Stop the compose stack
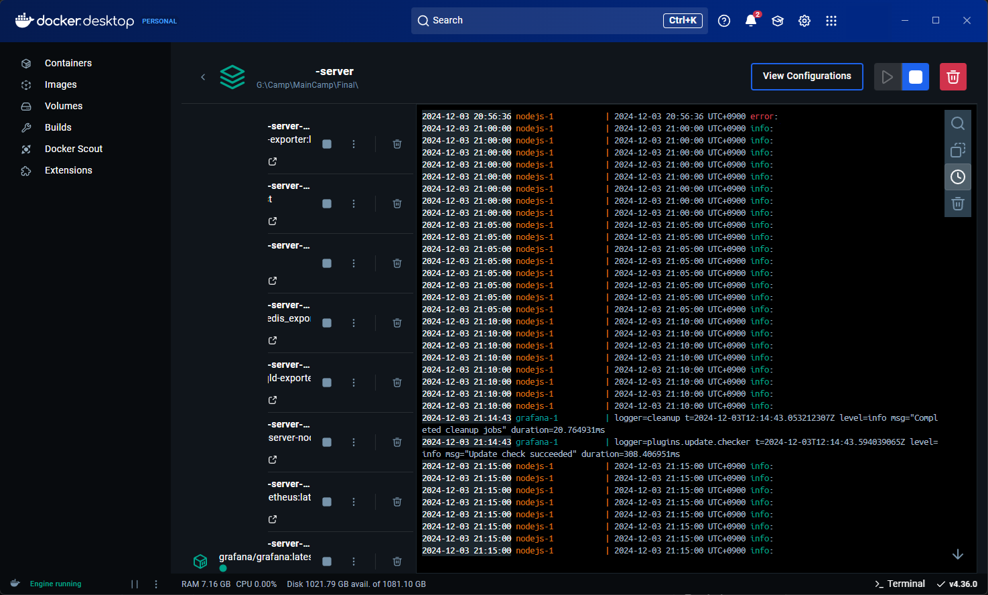Screen dimensions: 988x595 [916, 77]
